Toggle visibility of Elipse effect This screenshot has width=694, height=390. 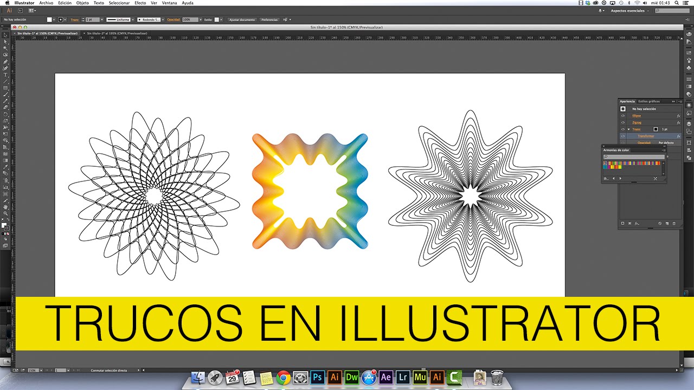[x=623, y=116]
